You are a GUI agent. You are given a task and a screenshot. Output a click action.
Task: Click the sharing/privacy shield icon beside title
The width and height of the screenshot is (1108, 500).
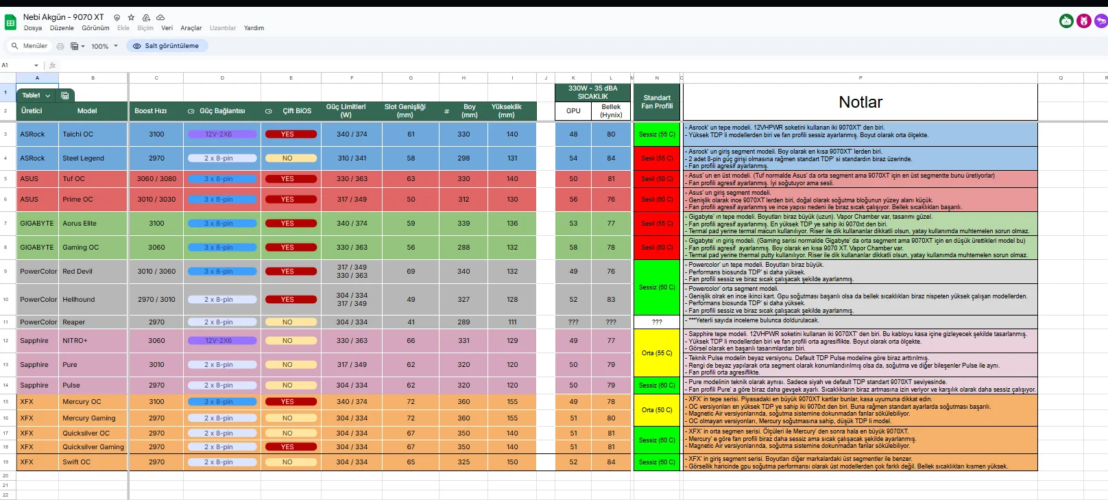tap(117, 18)
